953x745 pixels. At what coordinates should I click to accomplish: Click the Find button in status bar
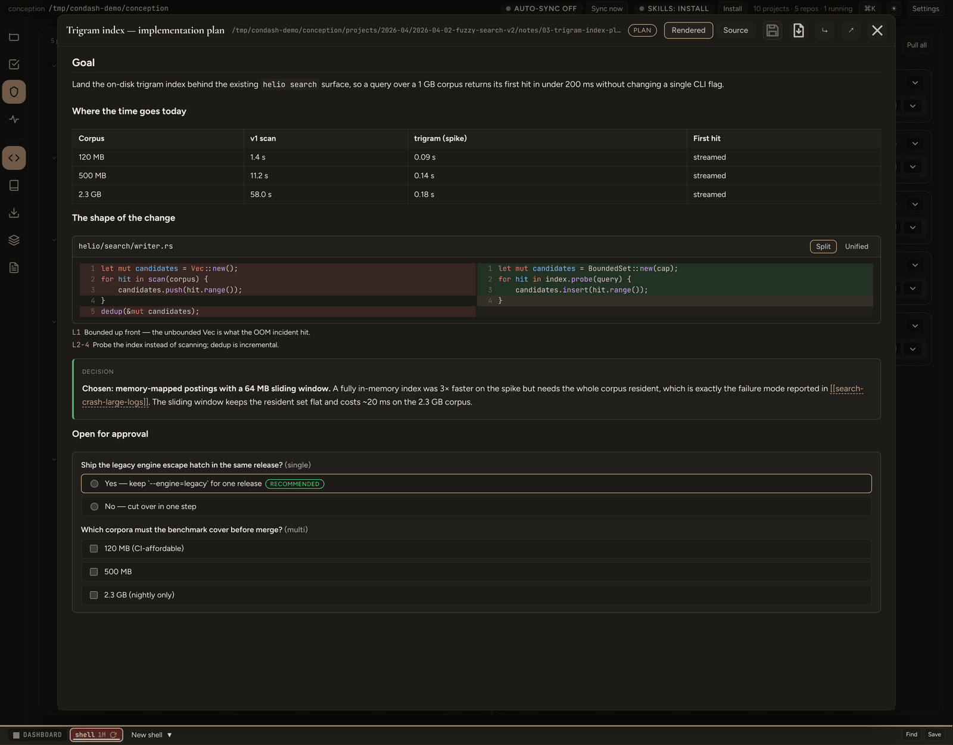pyautogui.click(x=911, y=734)
